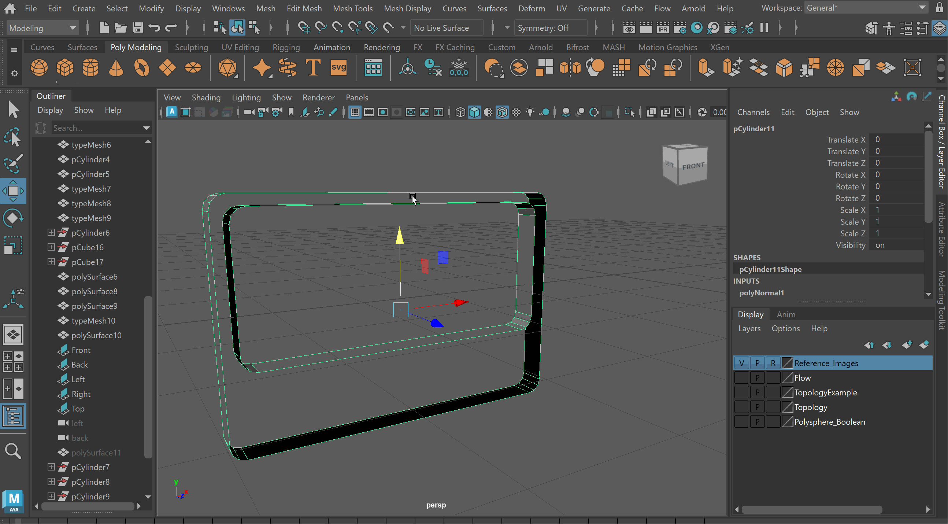This screenshot has height=524, width=948.
Task: Select the Rotate tool in toolbox
Action: [x=13, y=218]
